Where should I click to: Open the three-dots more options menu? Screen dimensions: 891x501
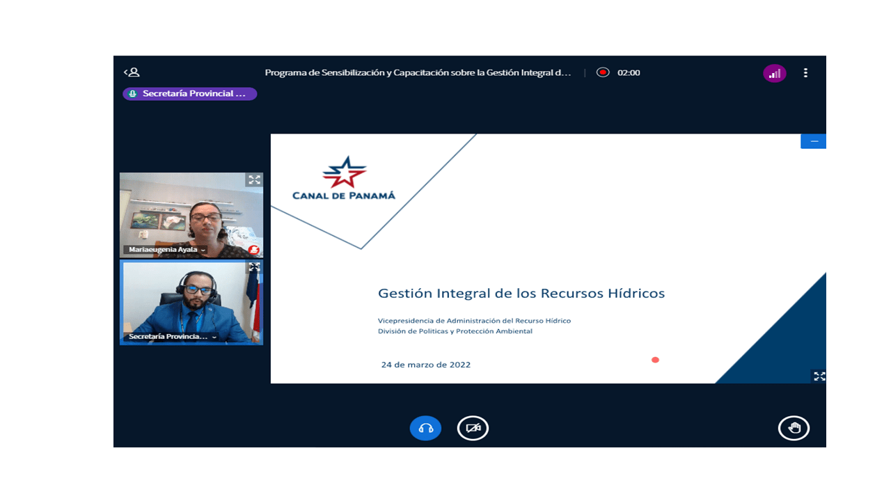pos(805,72)
